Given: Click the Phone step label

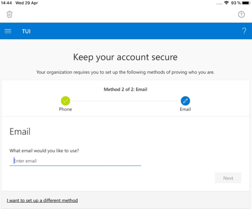Looking at the screenshot, I should tap(65, 109).
